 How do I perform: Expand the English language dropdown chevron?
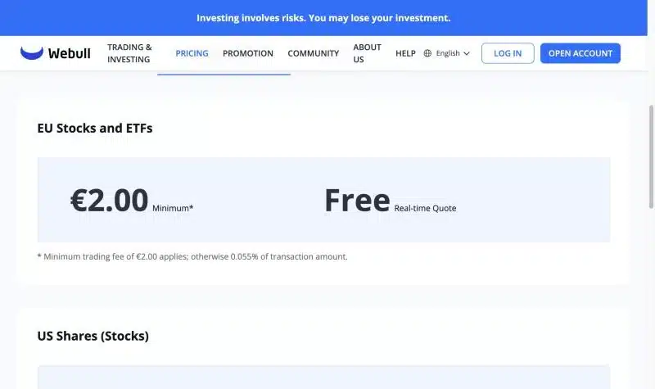click(x=467, y=53)
